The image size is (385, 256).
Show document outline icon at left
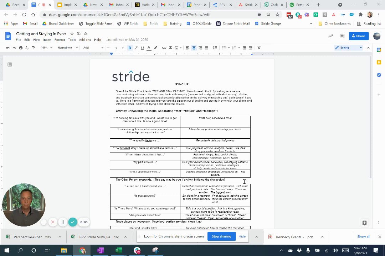click(10, 64)
